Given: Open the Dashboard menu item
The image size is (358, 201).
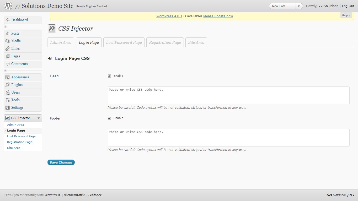Looking at the screenshot, I should point(23,20).
